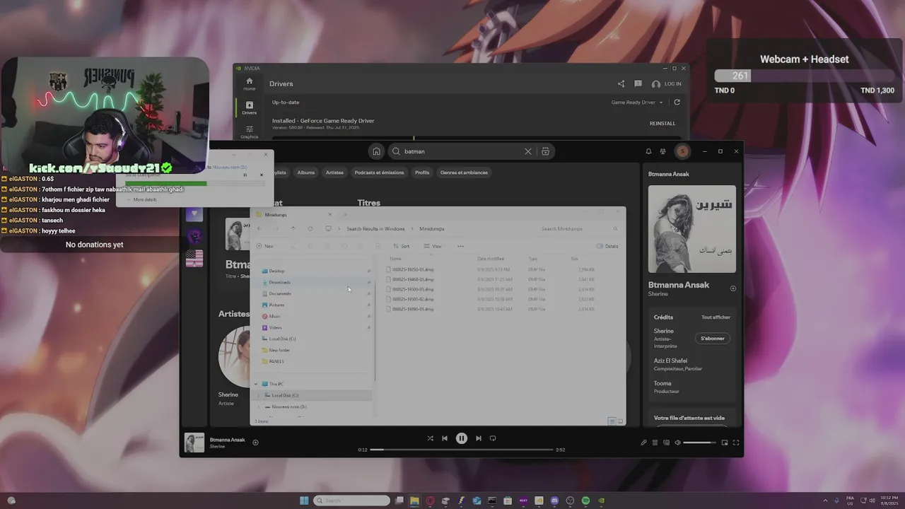Image resolution: width=905 pixels, height=509 pixels.
Task: Click the share icon in NVIDIA app header
Action: (621, 83)
